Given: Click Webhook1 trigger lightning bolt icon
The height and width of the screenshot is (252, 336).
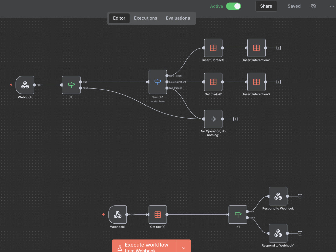Looking at the screenshot, I should click(104, 214).
